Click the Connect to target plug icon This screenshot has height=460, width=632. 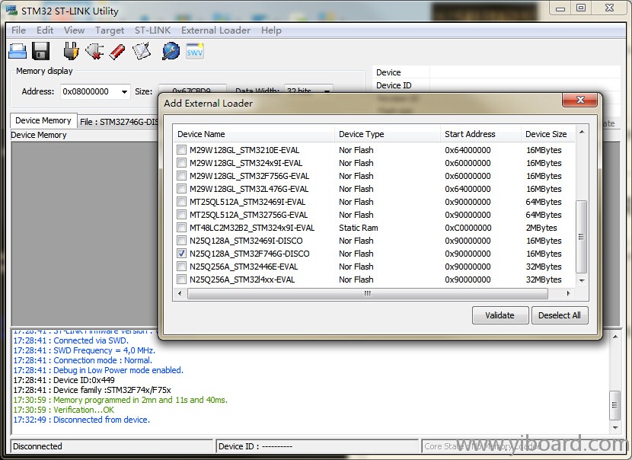(x=71, y=51)
